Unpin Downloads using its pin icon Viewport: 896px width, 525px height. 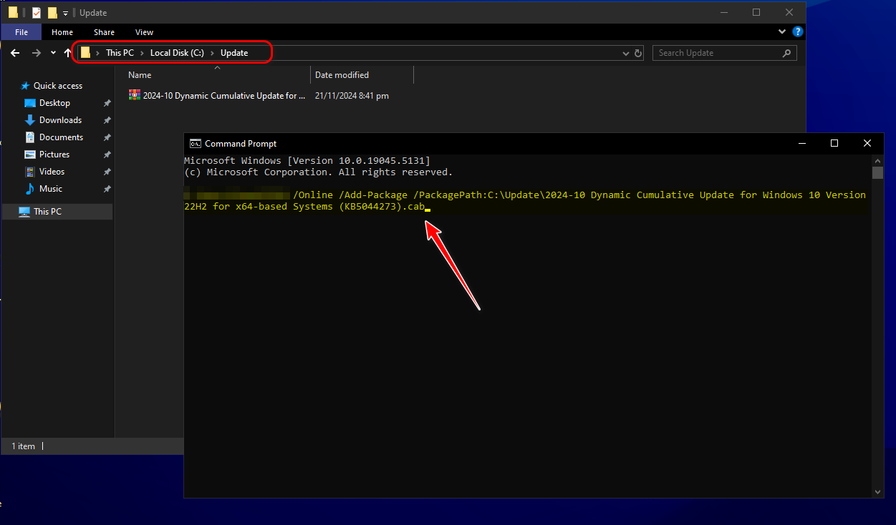click(x=107, y=120)
